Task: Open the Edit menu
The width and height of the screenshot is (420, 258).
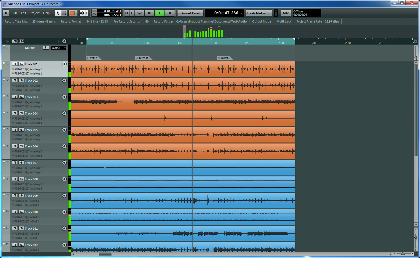Action: (x=24, y=13)
